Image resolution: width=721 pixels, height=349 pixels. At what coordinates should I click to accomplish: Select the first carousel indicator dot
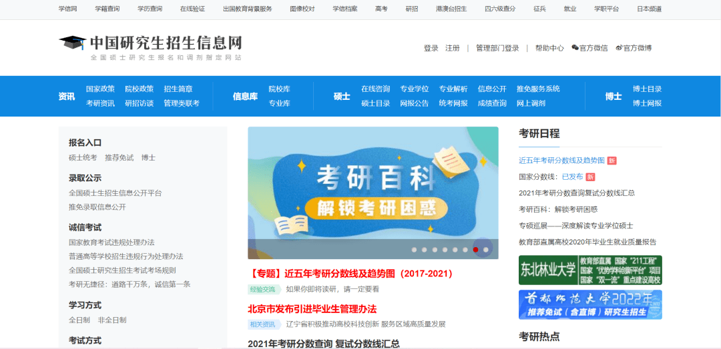click(414, 250)
